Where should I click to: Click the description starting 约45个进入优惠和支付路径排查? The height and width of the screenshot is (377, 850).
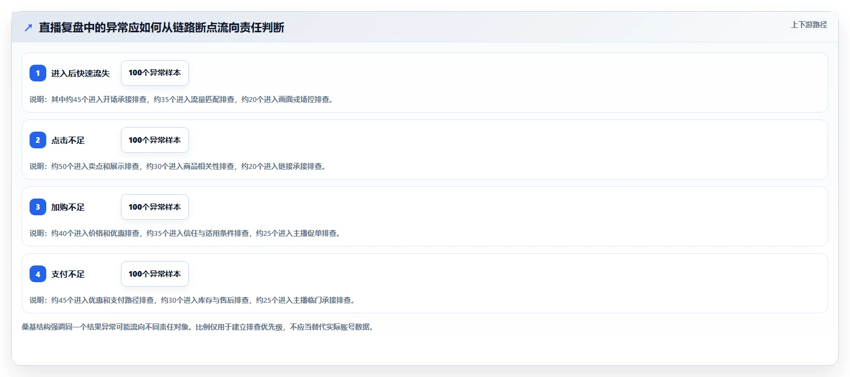click(192, 300)
